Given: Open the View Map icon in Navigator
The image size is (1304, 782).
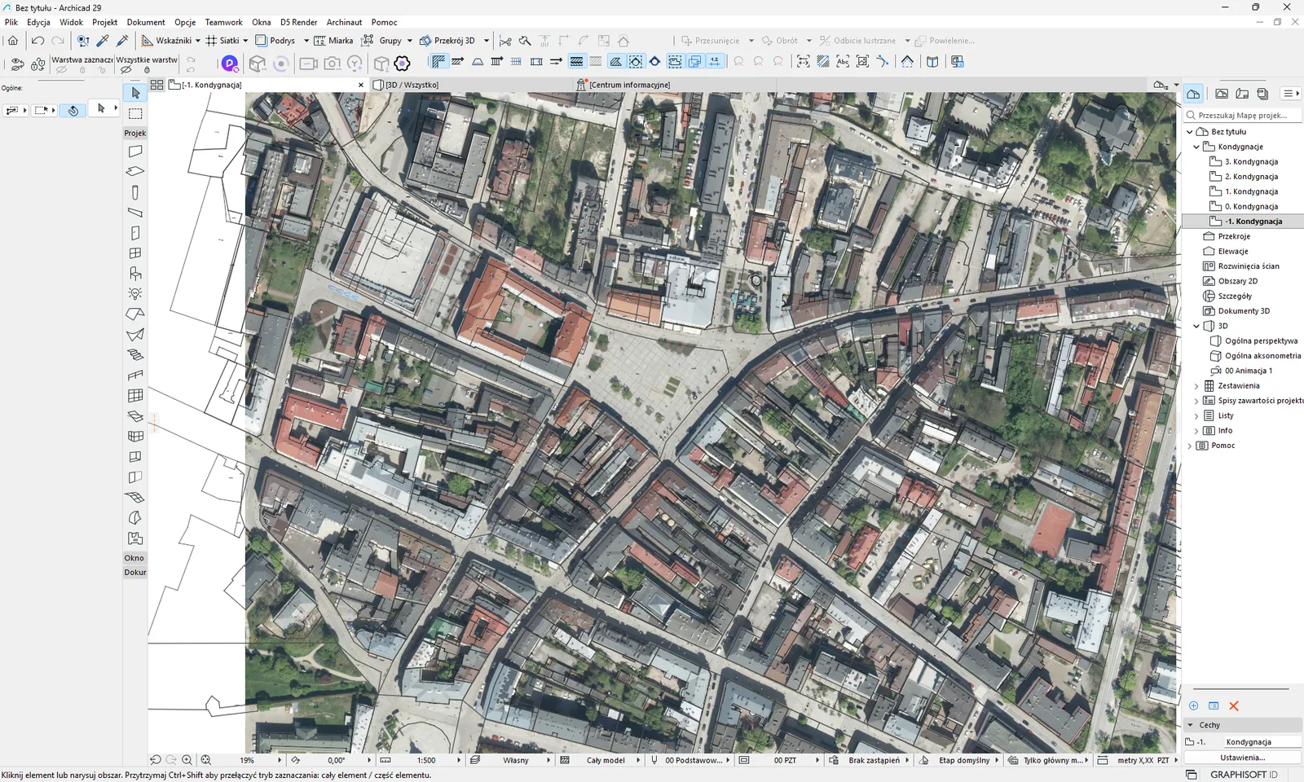Looking at the screenshot, I should point(1222,94).
